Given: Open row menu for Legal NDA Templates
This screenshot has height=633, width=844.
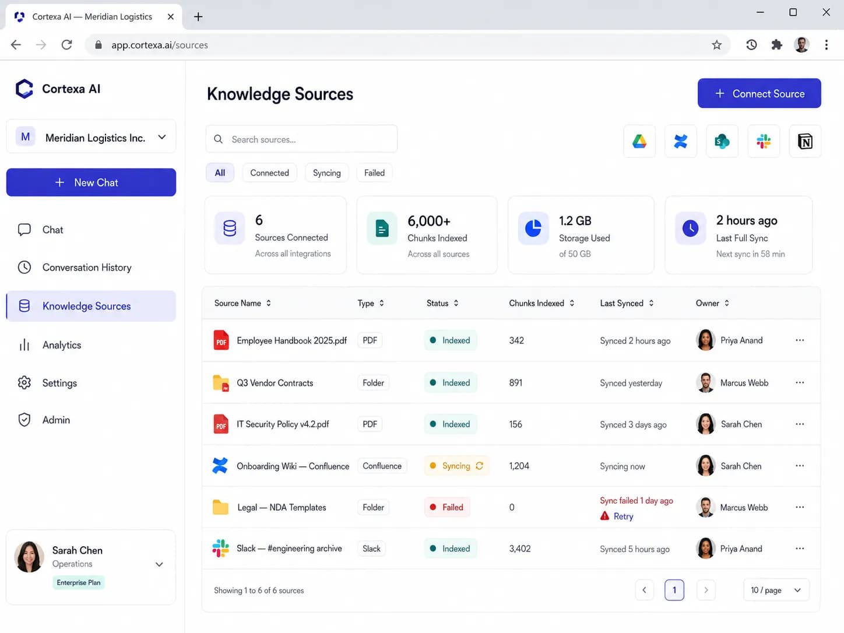Looking at the screenshot, I should click(800, 507).
